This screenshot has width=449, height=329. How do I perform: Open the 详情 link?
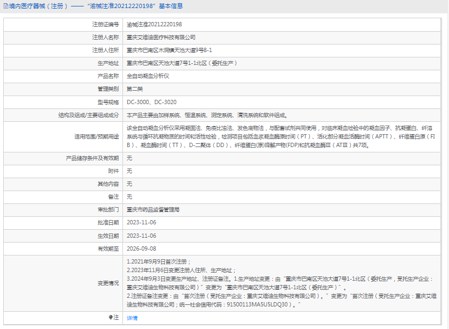tap(132, 318)
